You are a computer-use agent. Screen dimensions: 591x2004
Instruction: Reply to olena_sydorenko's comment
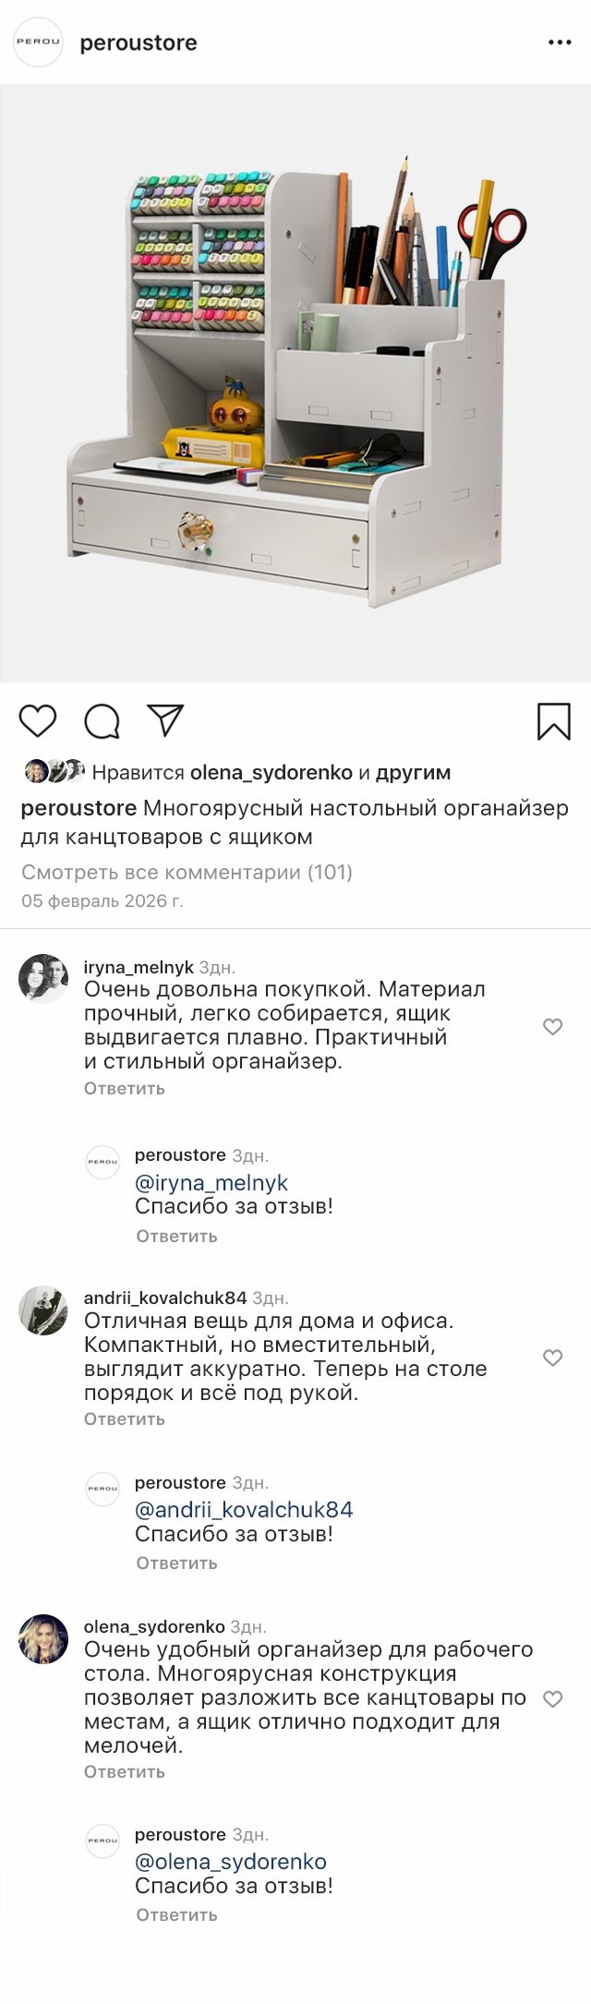point(125,1772)
